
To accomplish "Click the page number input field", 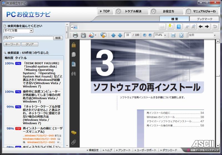I will pos(128,35).
